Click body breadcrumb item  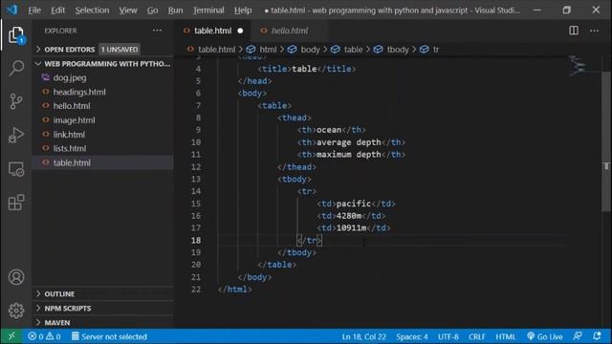(310, 50)
